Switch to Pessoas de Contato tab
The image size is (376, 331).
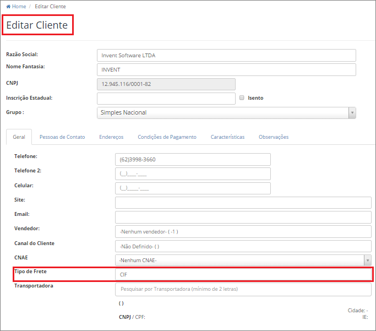(x=62, y=137)
